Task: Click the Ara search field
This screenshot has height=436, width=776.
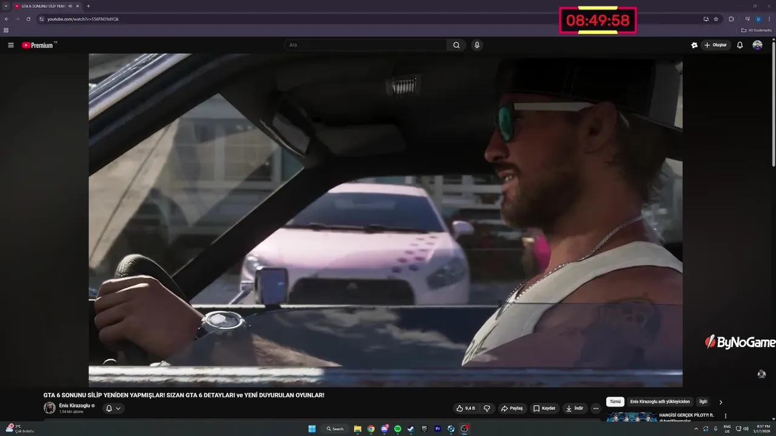Action: tap(366, 45)
